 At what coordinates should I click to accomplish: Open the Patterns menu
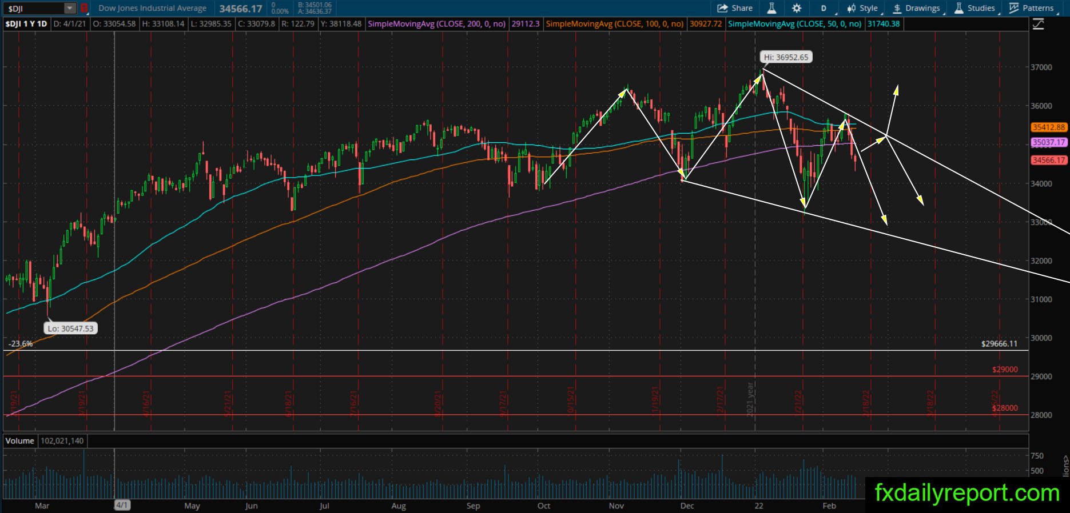1031,8
